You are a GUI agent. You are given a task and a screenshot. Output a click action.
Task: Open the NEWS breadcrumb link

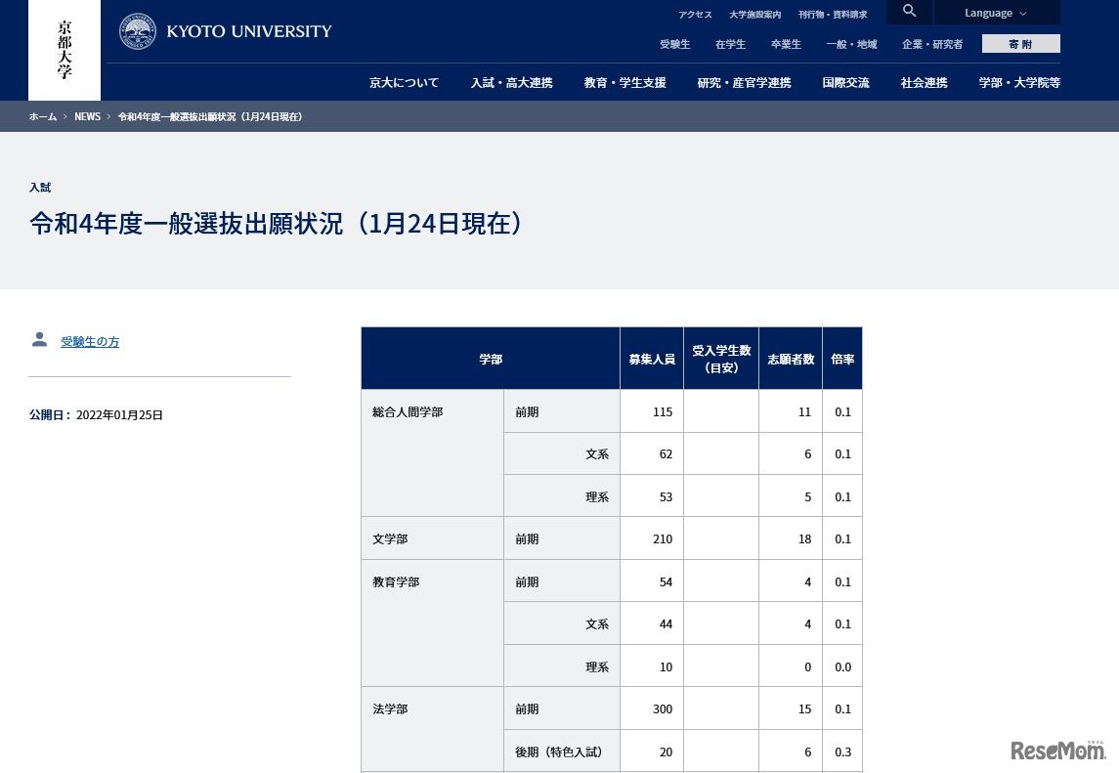click(87, 115)
